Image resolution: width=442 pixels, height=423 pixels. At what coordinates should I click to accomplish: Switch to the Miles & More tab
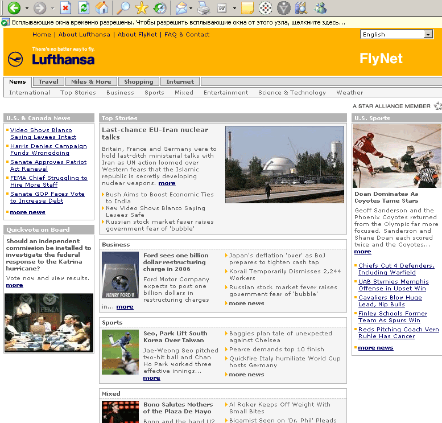coord(91,81)
